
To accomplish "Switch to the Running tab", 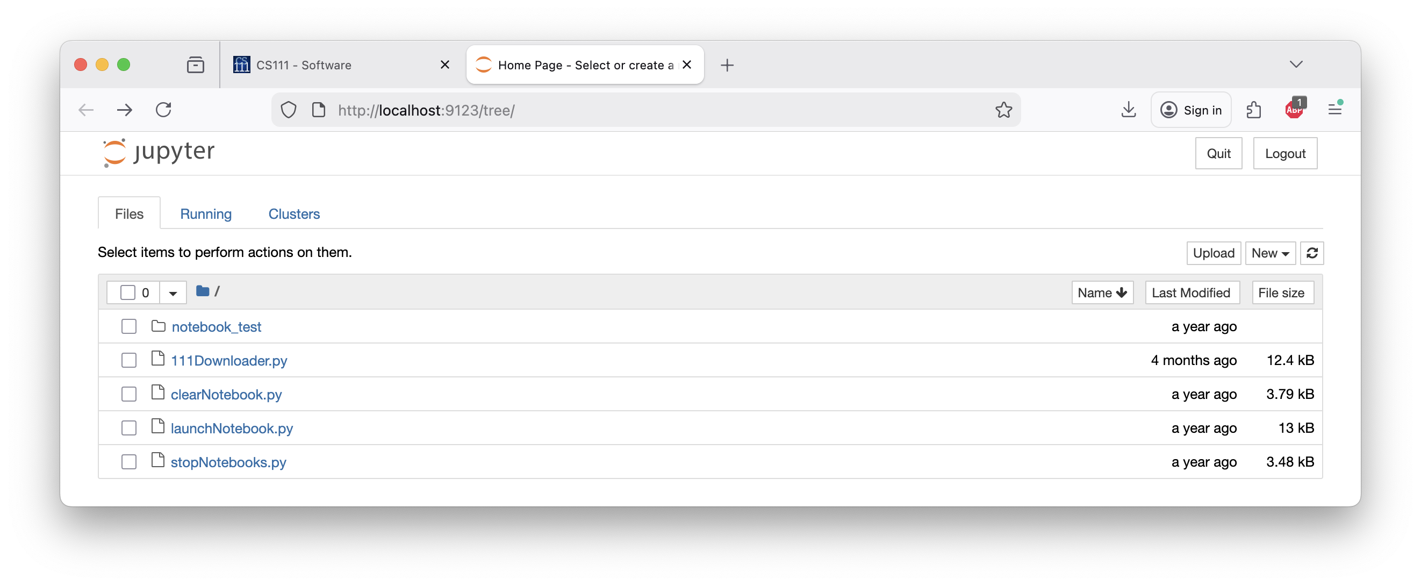I will [205, 213].
